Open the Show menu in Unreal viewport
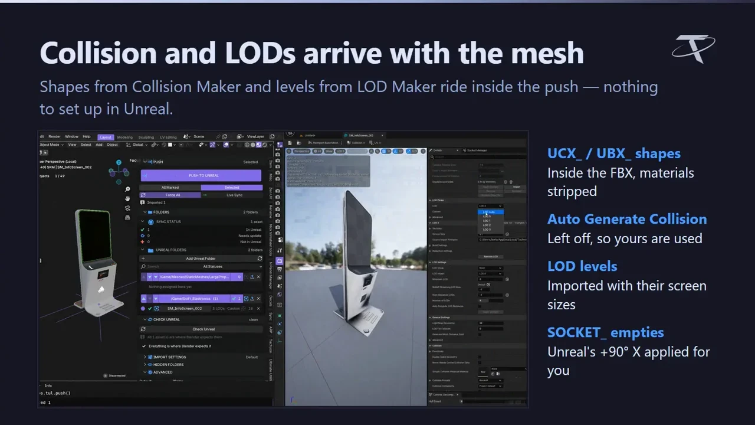755x425 pixels. 330,151
